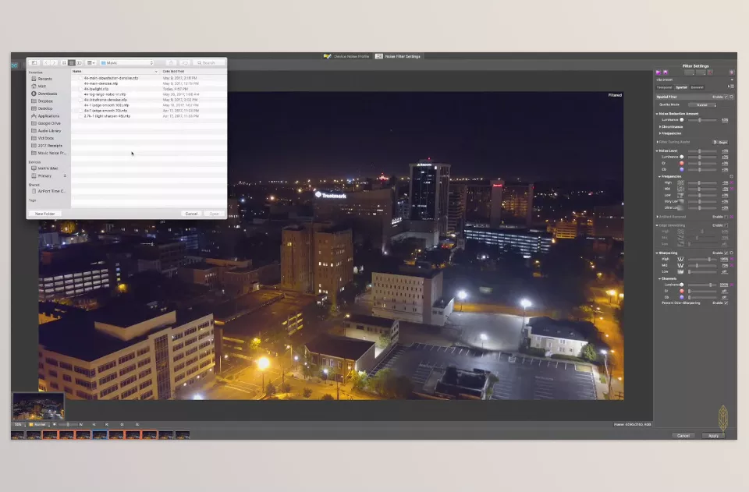
Task: Collapse the Noise Level section
Action: (657, 150)
